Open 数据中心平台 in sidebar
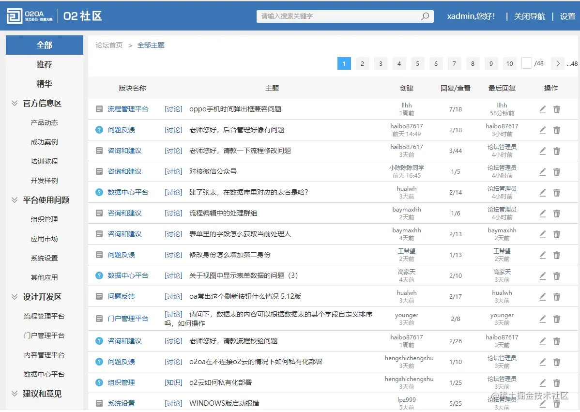Viewport: 580px width, 412px height. click(45, 374)
